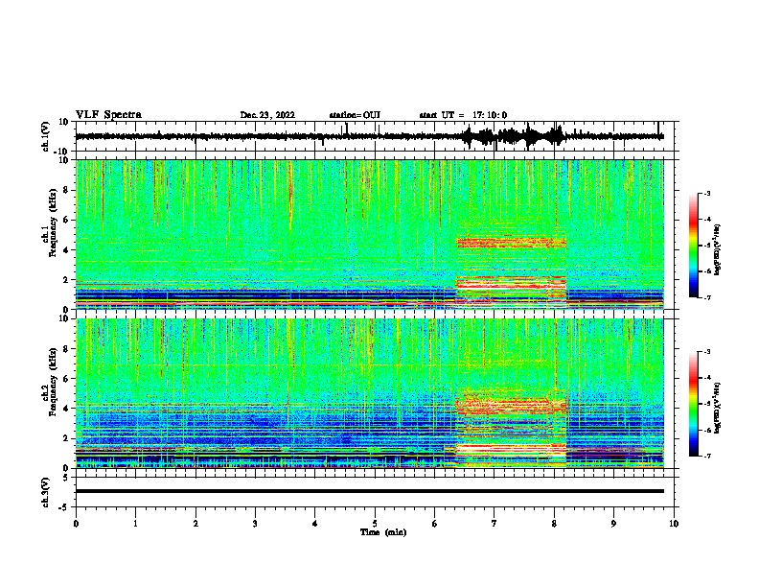
Task: Click the 4 kHz tick on ch.1 spectrogram
Action: click(66, 250)
